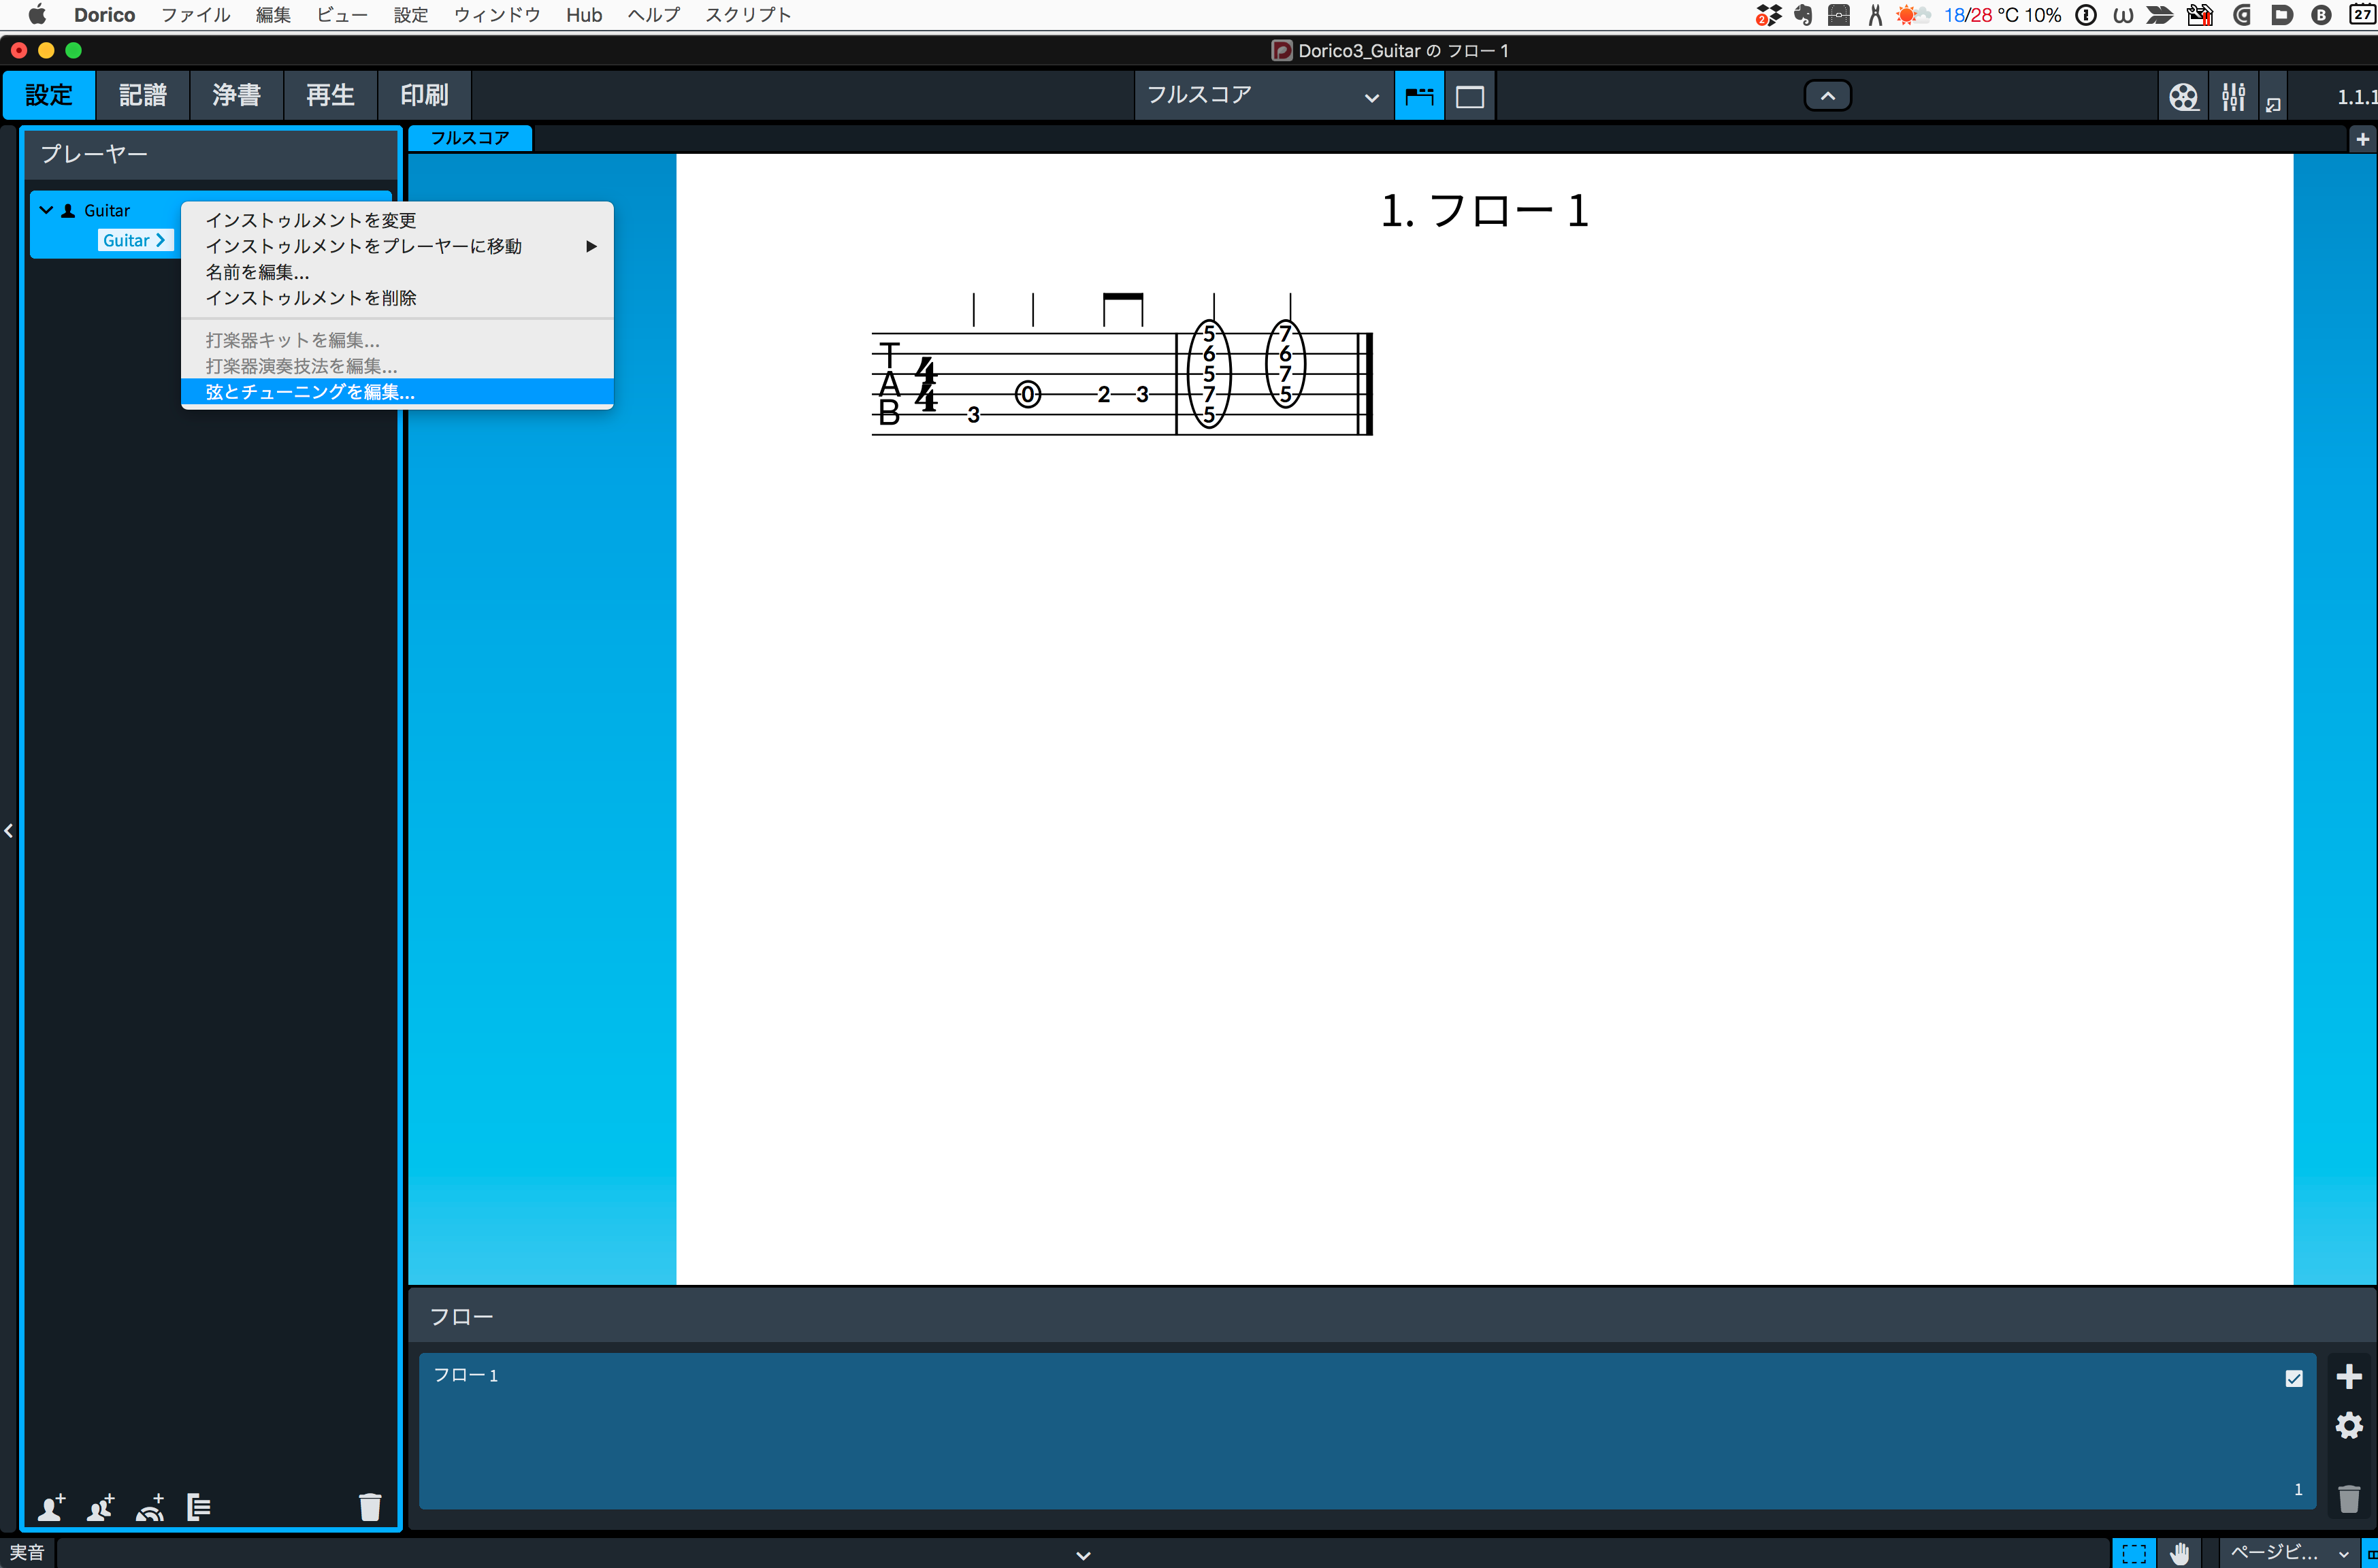
Task: Switch to 浄書 mode
Action: [237, 95]
